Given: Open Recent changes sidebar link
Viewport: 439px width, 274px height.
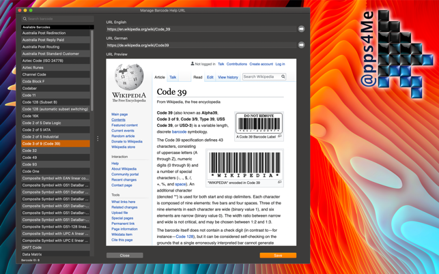Looking at the screenshot, I should point(124,180).
